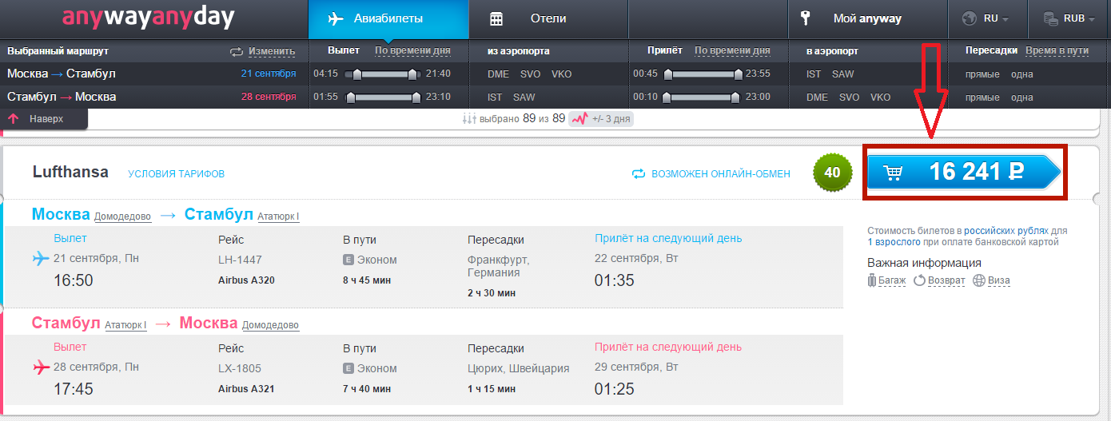1111x421 pixels.
Task: Click the Наверх back-to-top button
Action: (43, 118)
